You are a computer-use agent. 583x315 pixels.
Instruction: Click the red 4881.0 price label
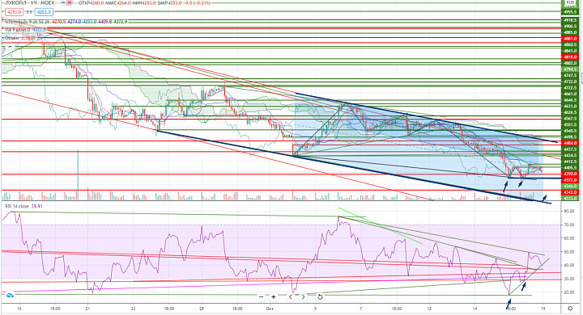[x=570, y=39]
